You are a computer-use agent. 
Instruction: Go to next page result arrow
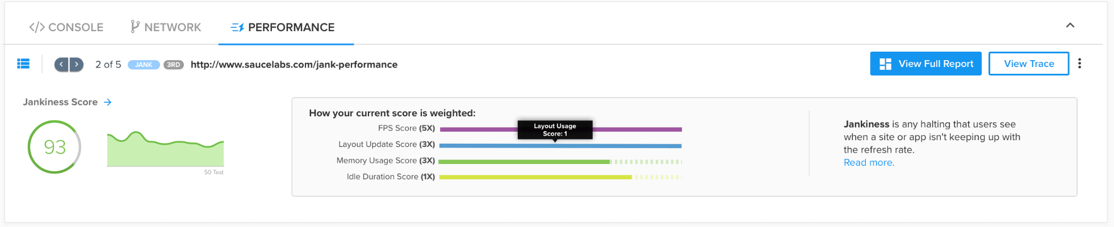tap(77, 65)
